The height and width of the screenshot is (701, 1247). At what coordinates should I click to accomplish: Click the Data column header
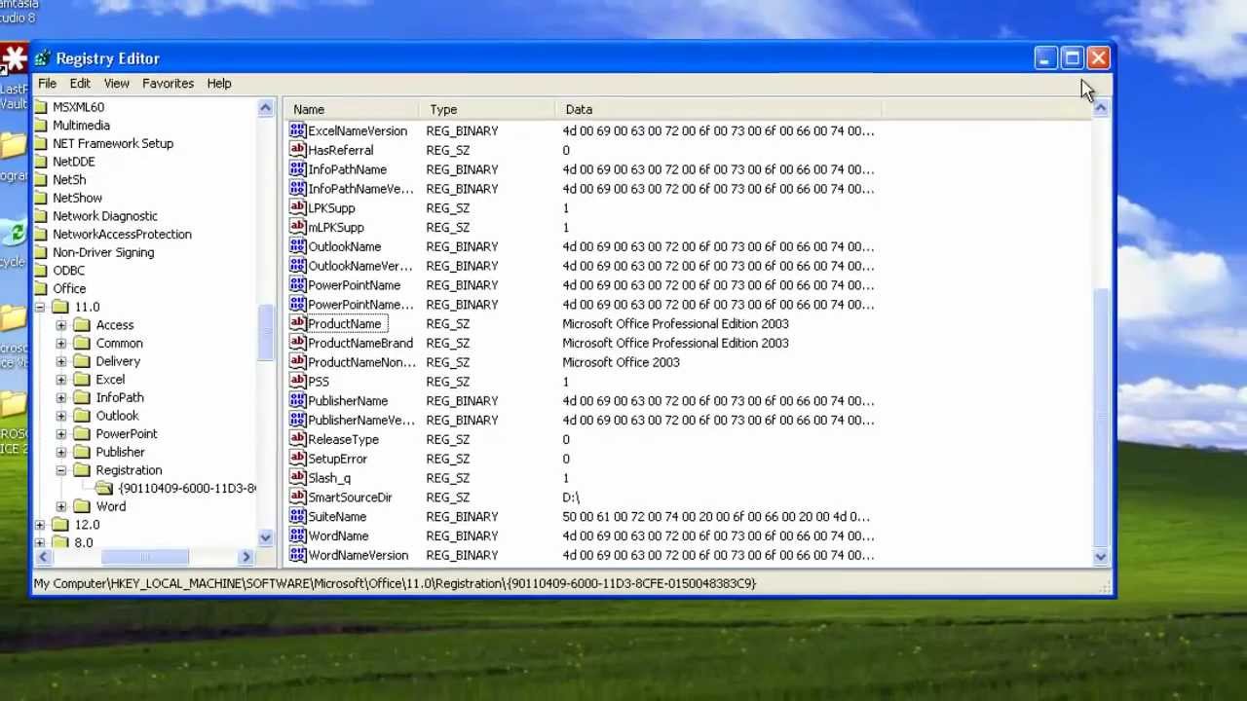[x=720, y=109]
